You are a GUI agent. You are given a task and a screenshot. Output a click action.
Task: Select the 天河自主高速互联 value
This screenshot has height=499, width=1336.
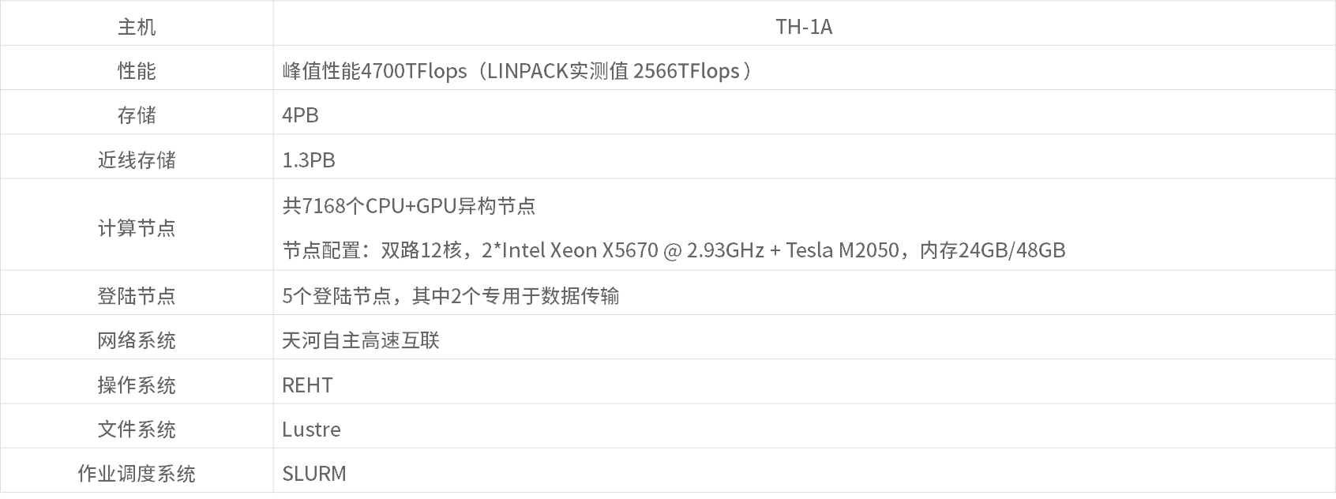tap(361, 340)
